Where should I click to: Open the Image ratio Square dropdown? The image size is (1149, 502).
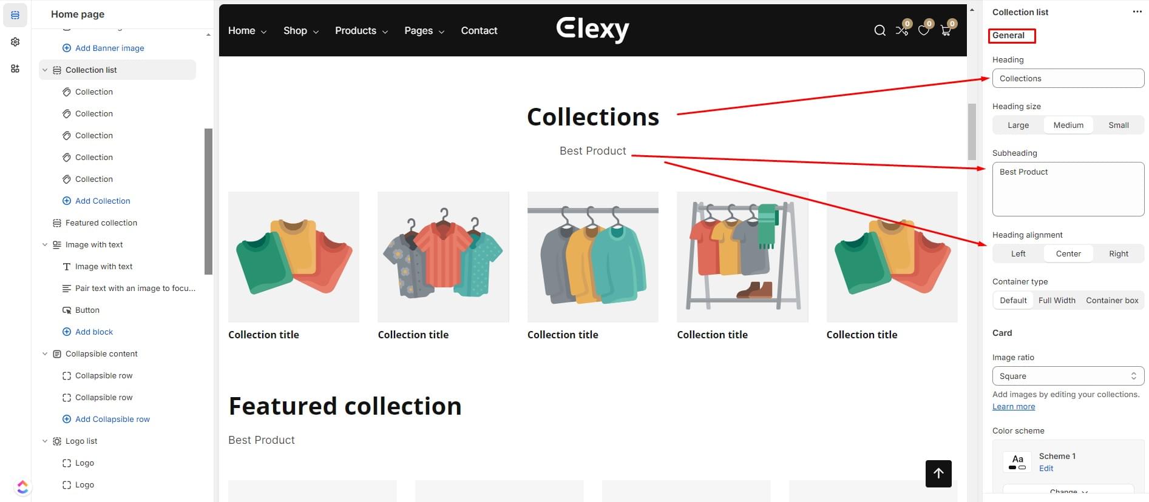coord(1068,376)
